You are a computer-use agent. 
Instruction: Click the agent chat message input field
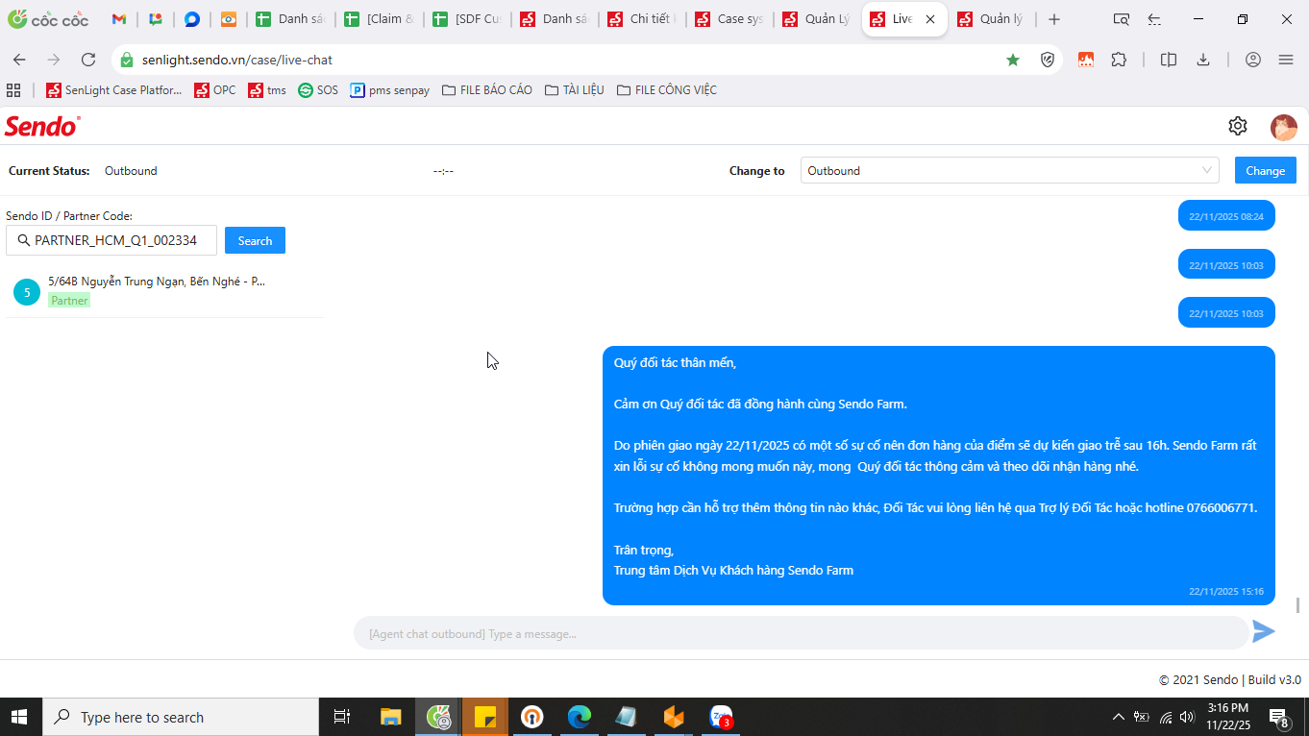[801, 633]
